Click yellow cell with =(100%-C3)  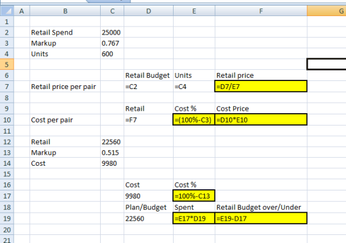point(194,120)
